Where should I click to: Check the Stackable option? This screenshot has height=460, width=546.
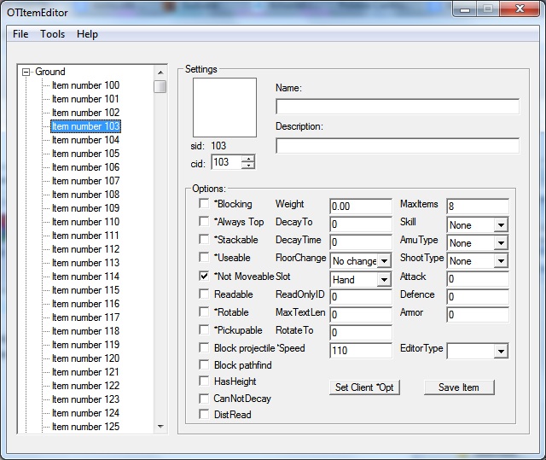point(204,239)
